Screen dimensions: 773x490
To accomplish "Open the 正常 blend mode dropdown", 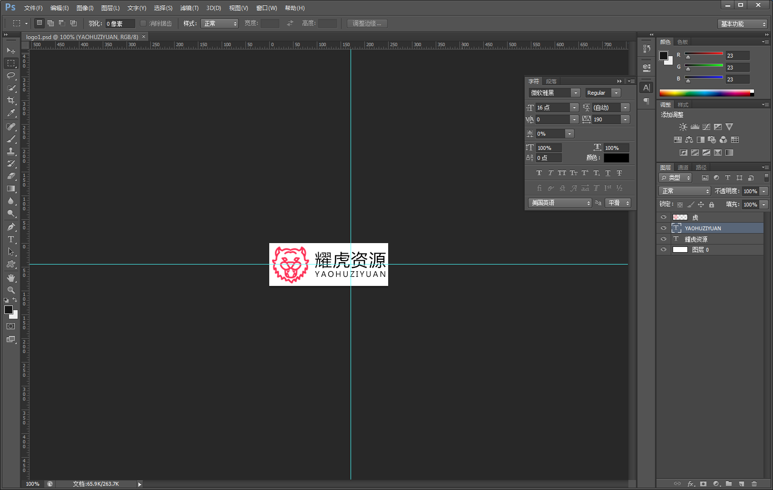I will (685, 191).
